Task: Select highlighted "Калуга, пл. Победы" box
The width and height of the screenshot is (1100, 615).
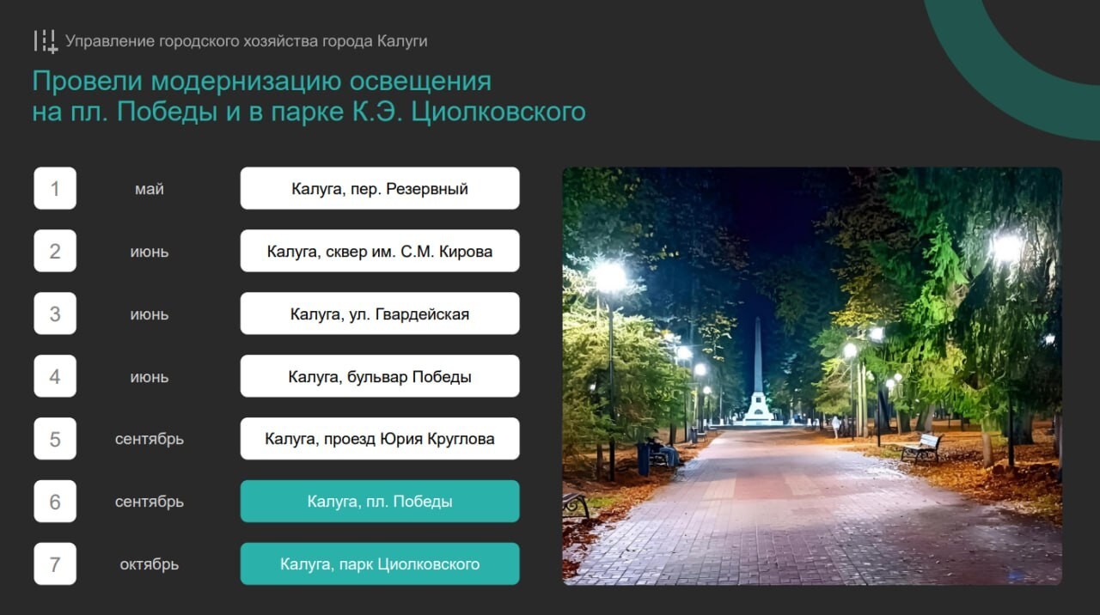Action: point(380,502)
